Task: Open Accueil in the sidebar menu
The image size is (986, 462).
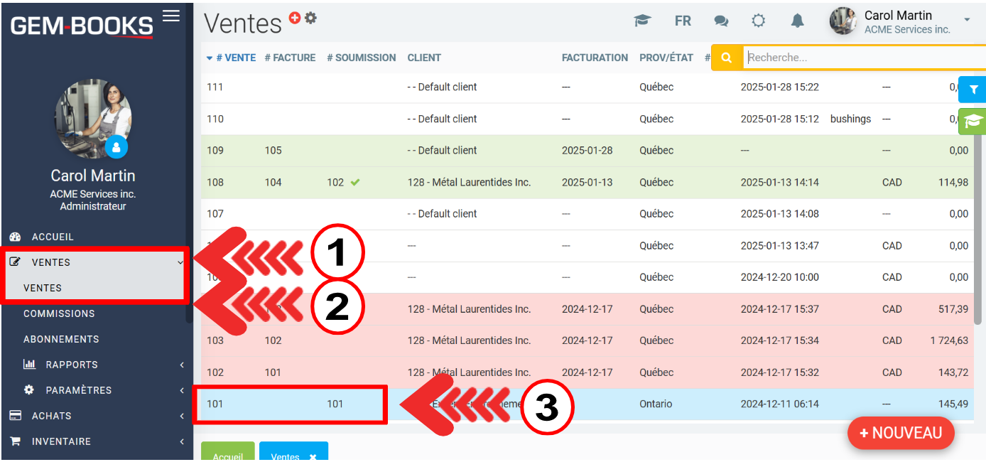Action: (x=53, y=237)
